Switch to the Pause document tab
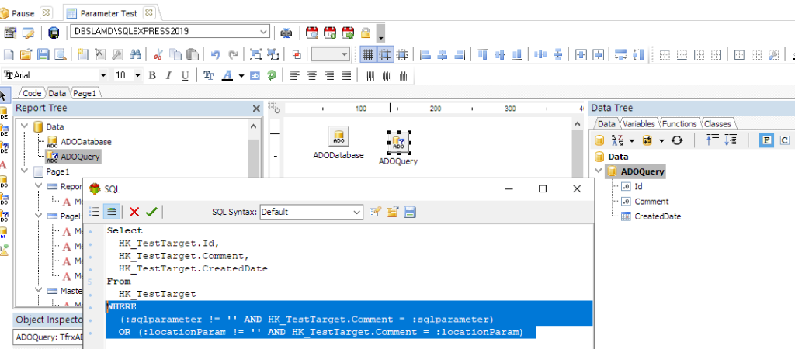This screenshot has height=349, width=795. tap(23, 12)
